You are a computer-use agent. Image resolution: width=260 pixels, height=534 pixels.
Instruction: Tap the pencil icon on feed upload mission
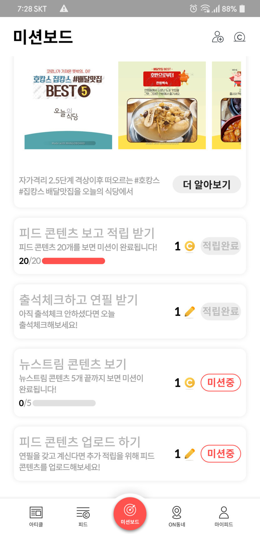(190, 454)
